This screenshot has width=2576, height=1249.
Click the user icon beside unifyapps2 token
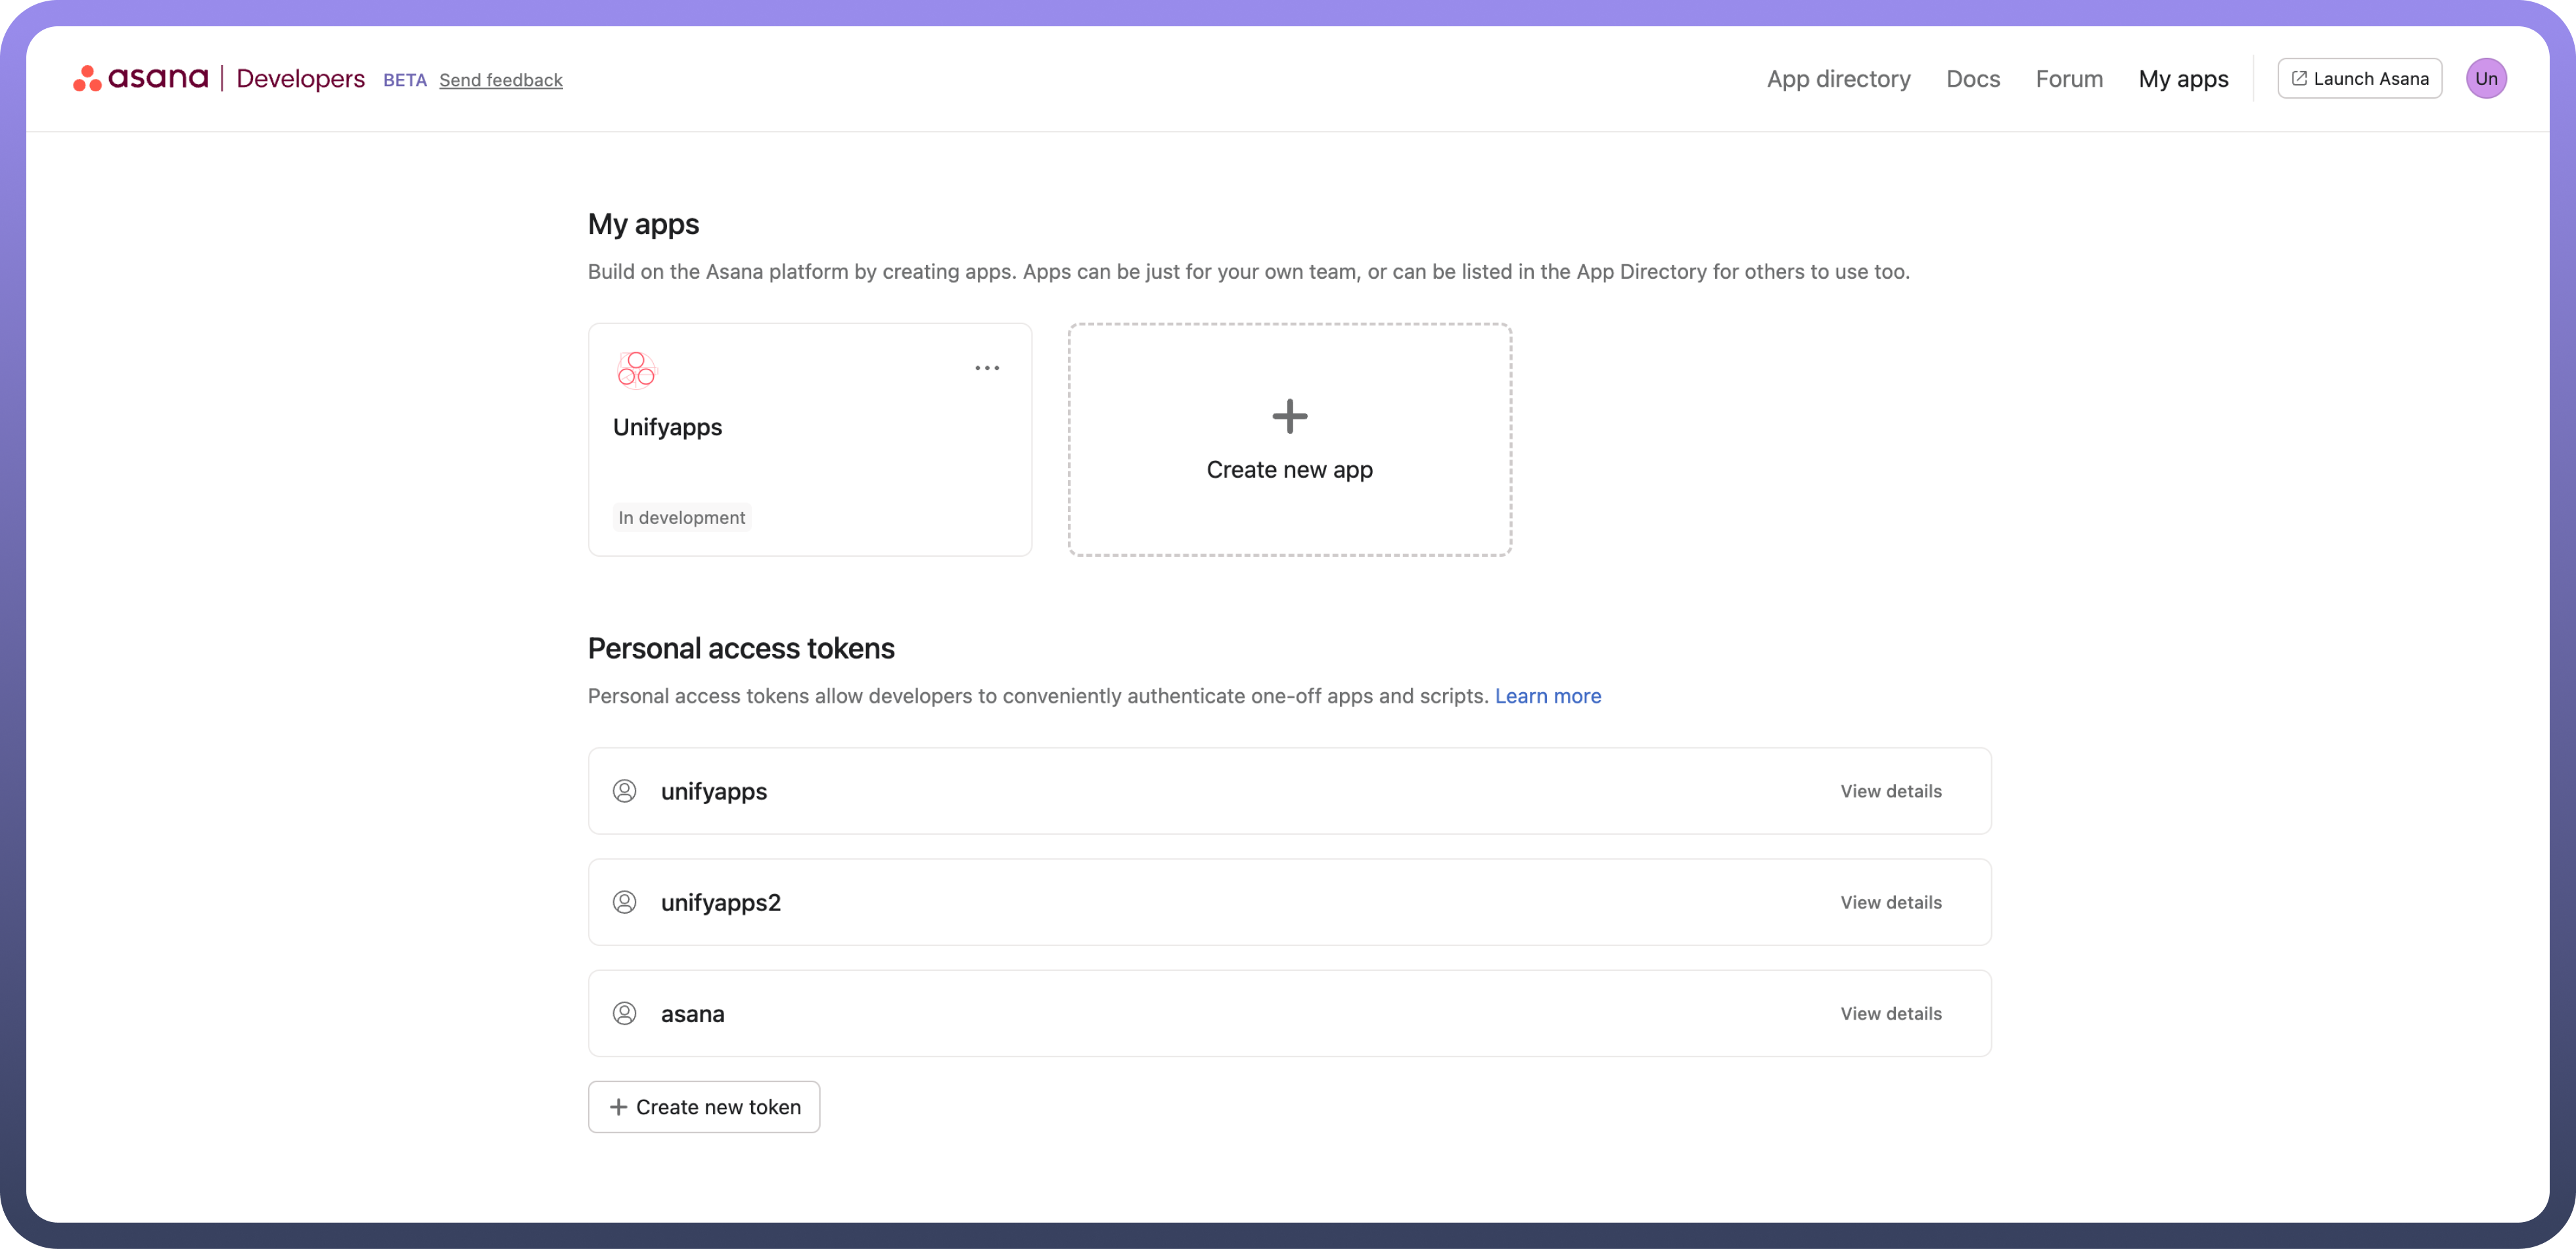coord(624,902)
